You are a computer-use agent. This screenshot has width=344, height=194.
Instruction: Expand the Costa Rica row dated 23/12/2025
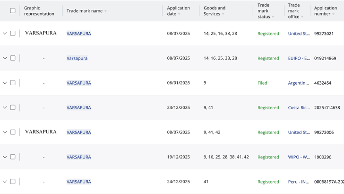pyautogui.click(x=5, y=107)
